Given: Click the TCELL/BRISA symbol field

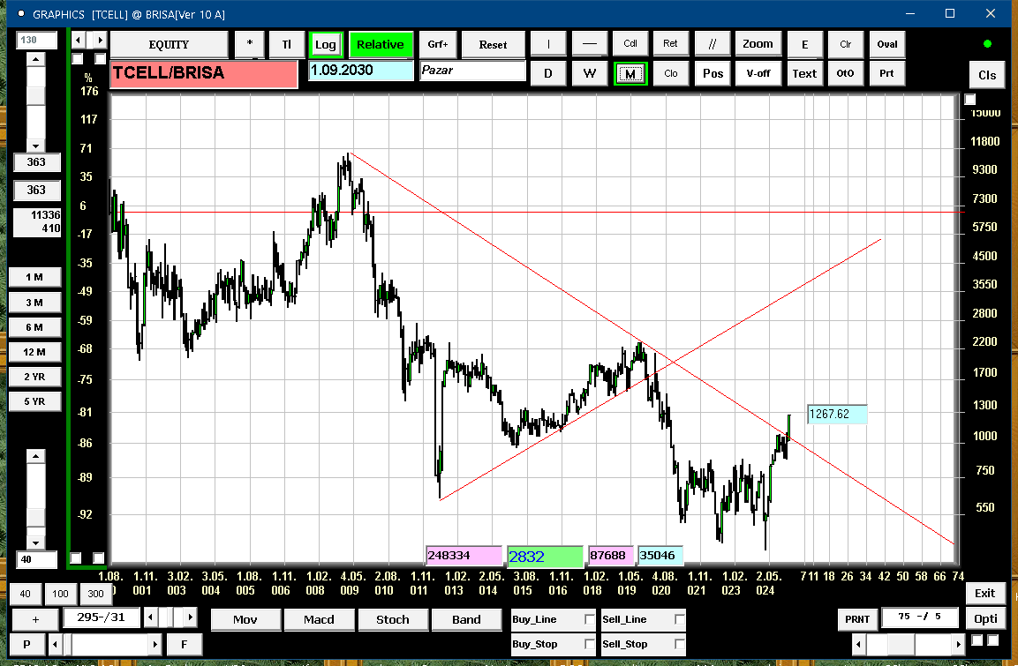Looking at the screenshot, I should 204,73.
